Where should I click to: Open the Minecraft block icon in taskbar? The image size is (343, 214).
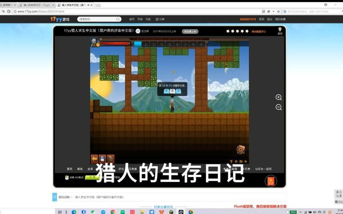pyautogui.click(x=171, y=212)
